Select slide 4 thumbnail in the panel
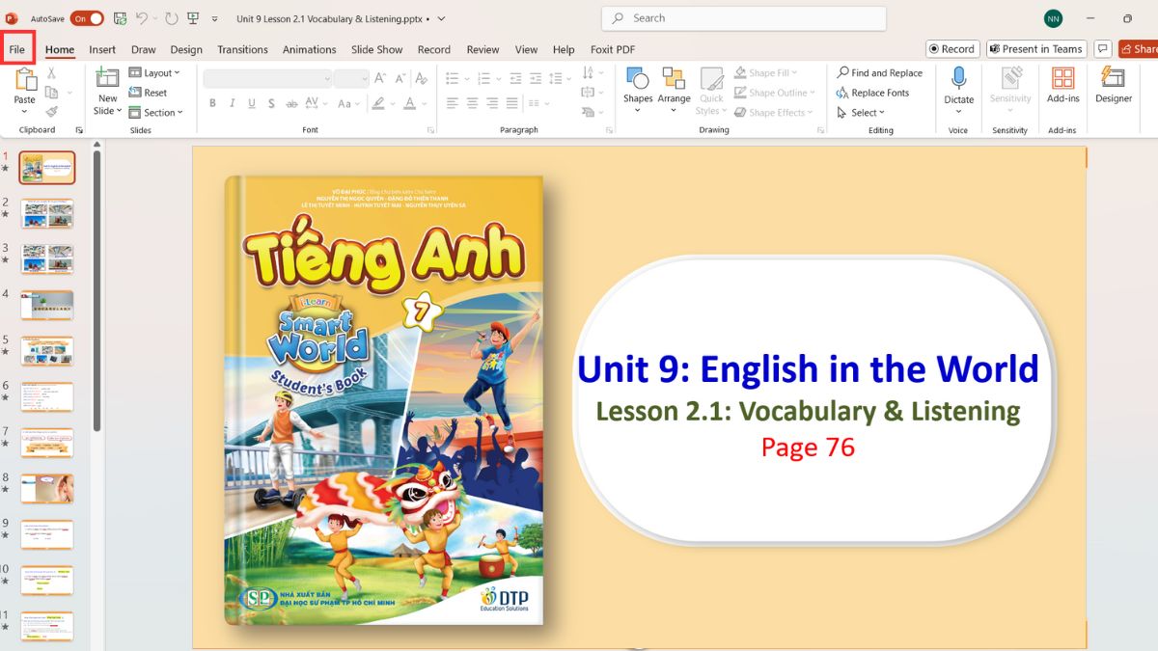 (47, 304)
